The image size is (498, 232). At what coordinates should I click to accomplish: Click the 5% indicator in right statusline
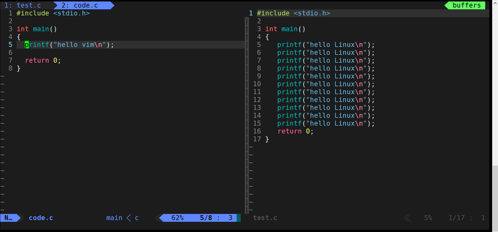click(428, 218)
